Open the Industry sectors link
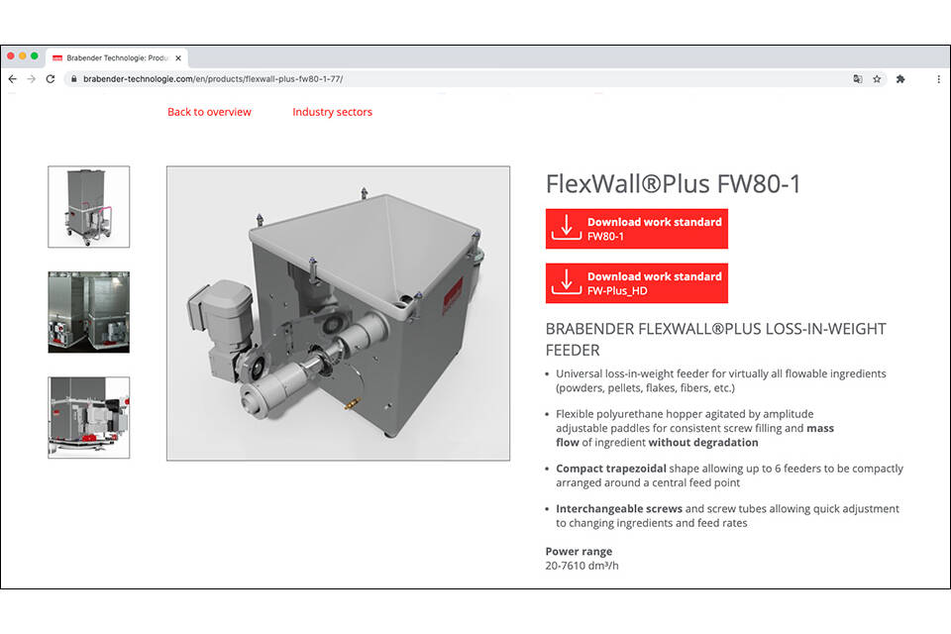The width and height of the screenshot is (951, 634). 332,112
